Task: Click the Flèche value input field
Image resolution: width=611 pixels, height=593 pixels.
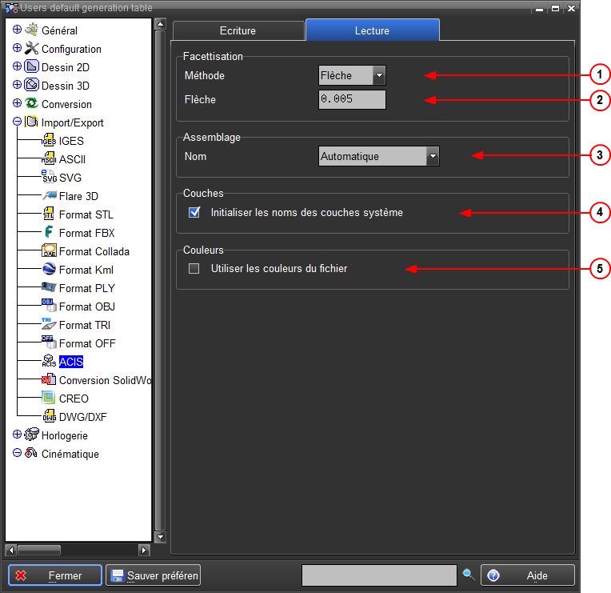Action: point(352,100)
